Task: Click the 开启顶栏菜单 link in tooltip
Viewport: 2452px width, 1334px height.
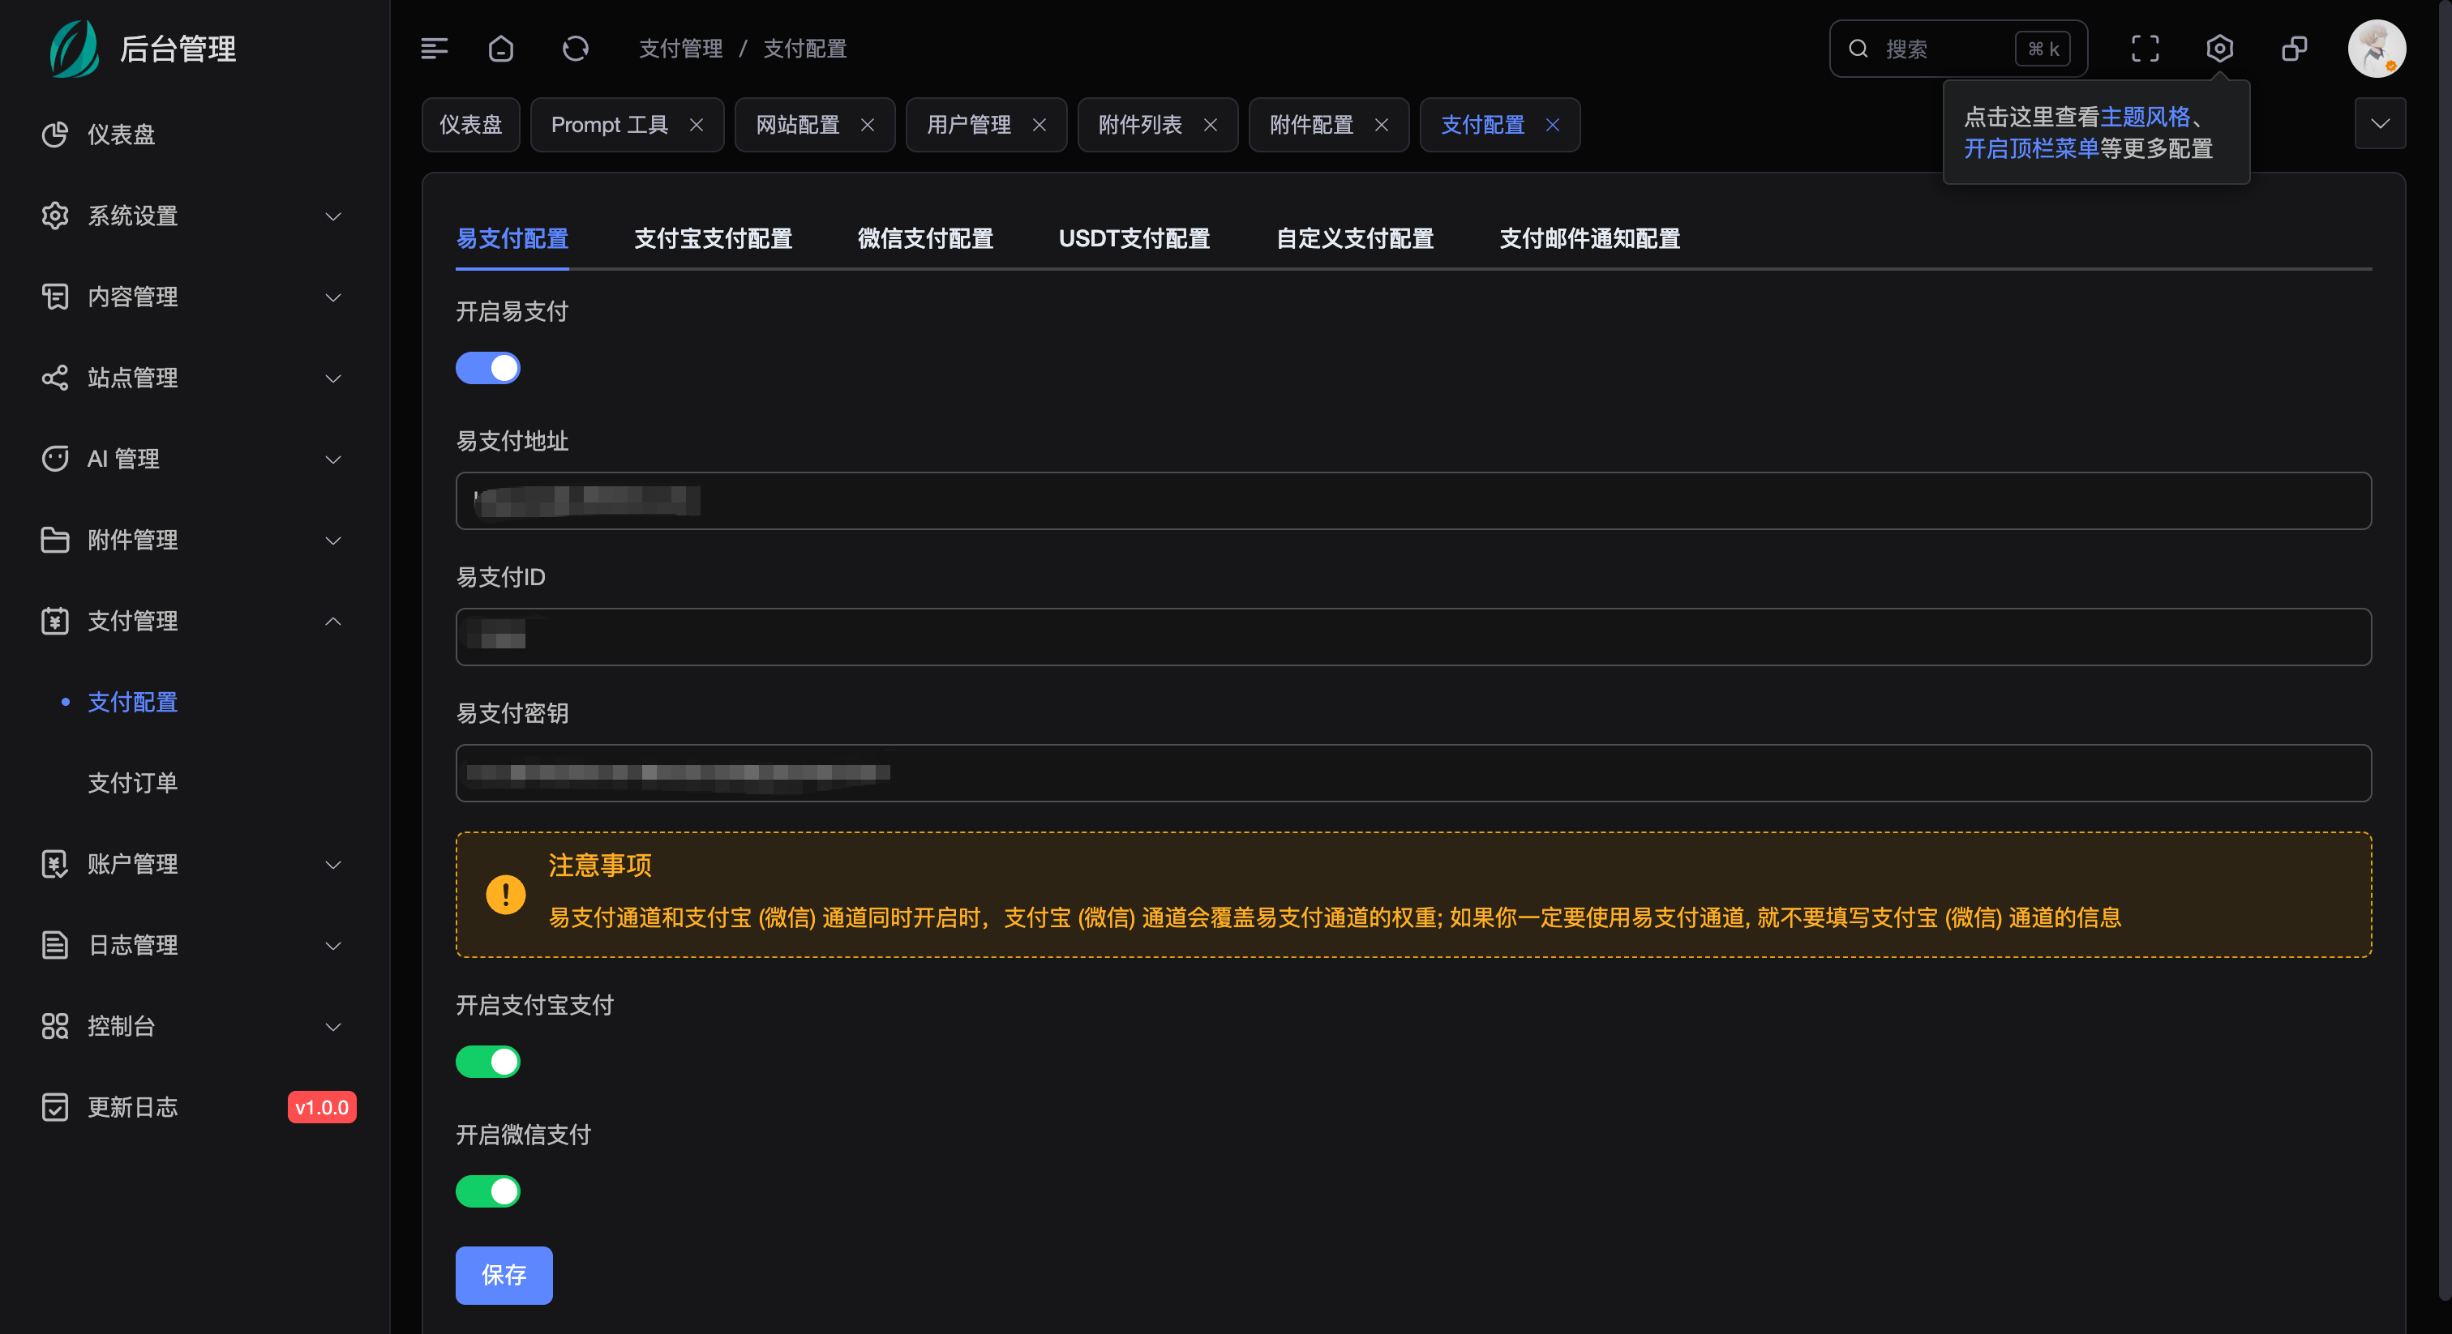Action: pos(2031,148)
